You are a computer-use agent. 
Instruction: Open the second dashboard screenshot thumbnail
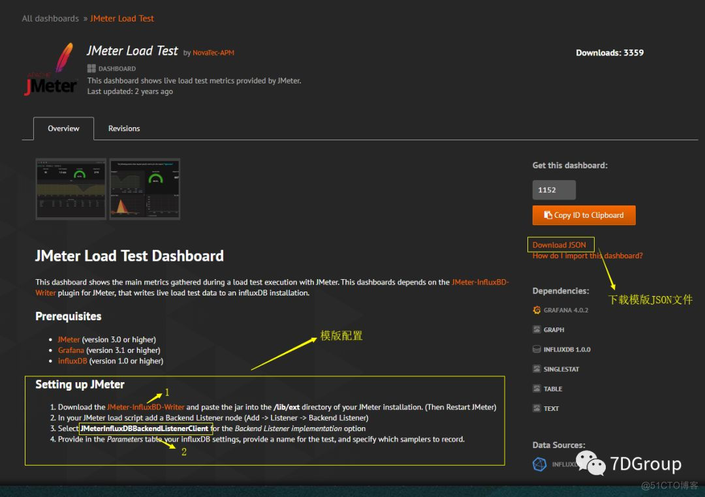pos(145,188)
